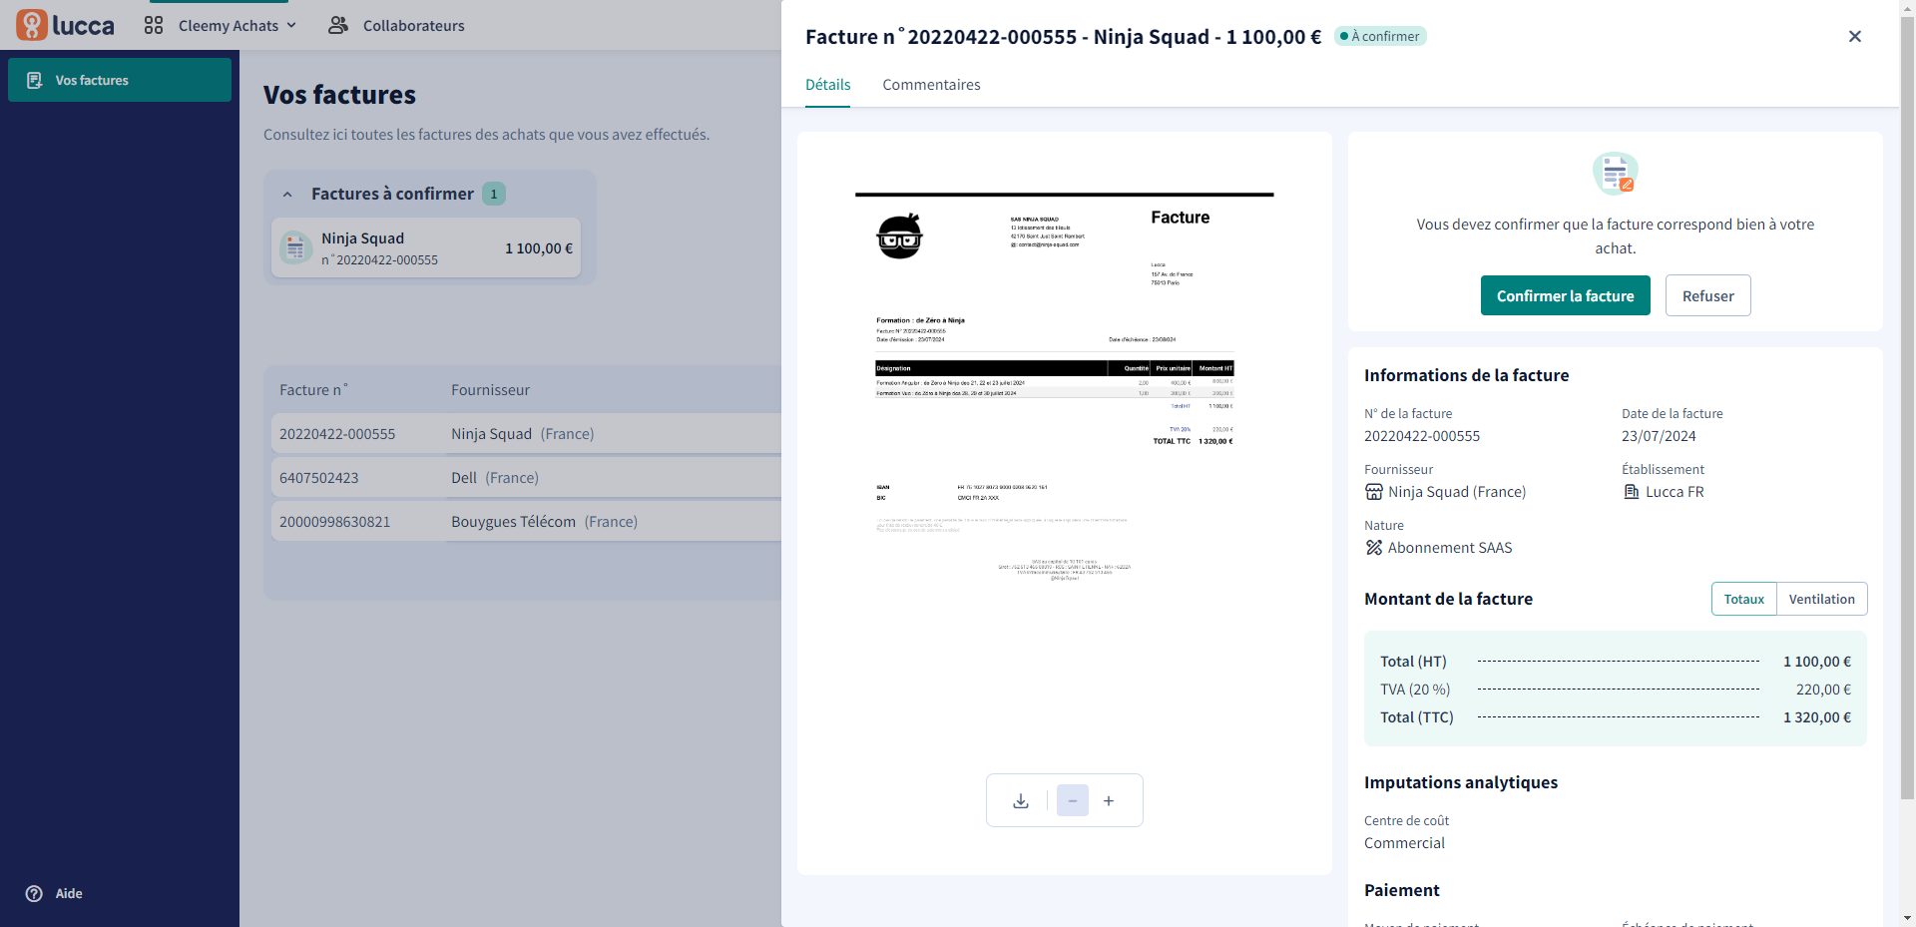Switch to the Commentaires tab
Screen dimensions: 1916x927
tap(931, 85)
